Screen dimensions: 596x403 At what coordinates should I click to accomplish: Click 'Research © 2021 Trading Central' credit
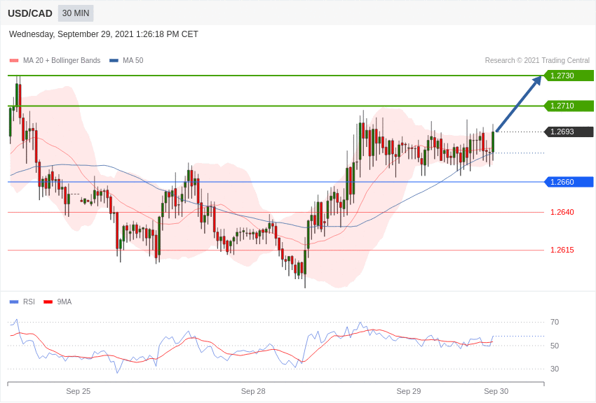[x=537, y=61]
